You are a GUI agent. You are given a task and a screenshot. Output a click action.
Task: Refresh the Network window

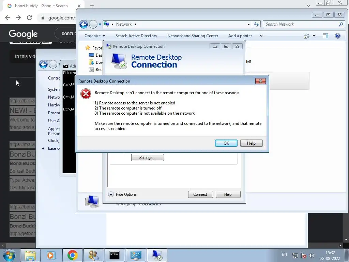pyautogui.click(x=256, y=24)
